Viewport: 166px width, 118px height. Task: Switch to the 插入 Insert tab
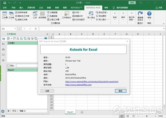coord(21,8)
